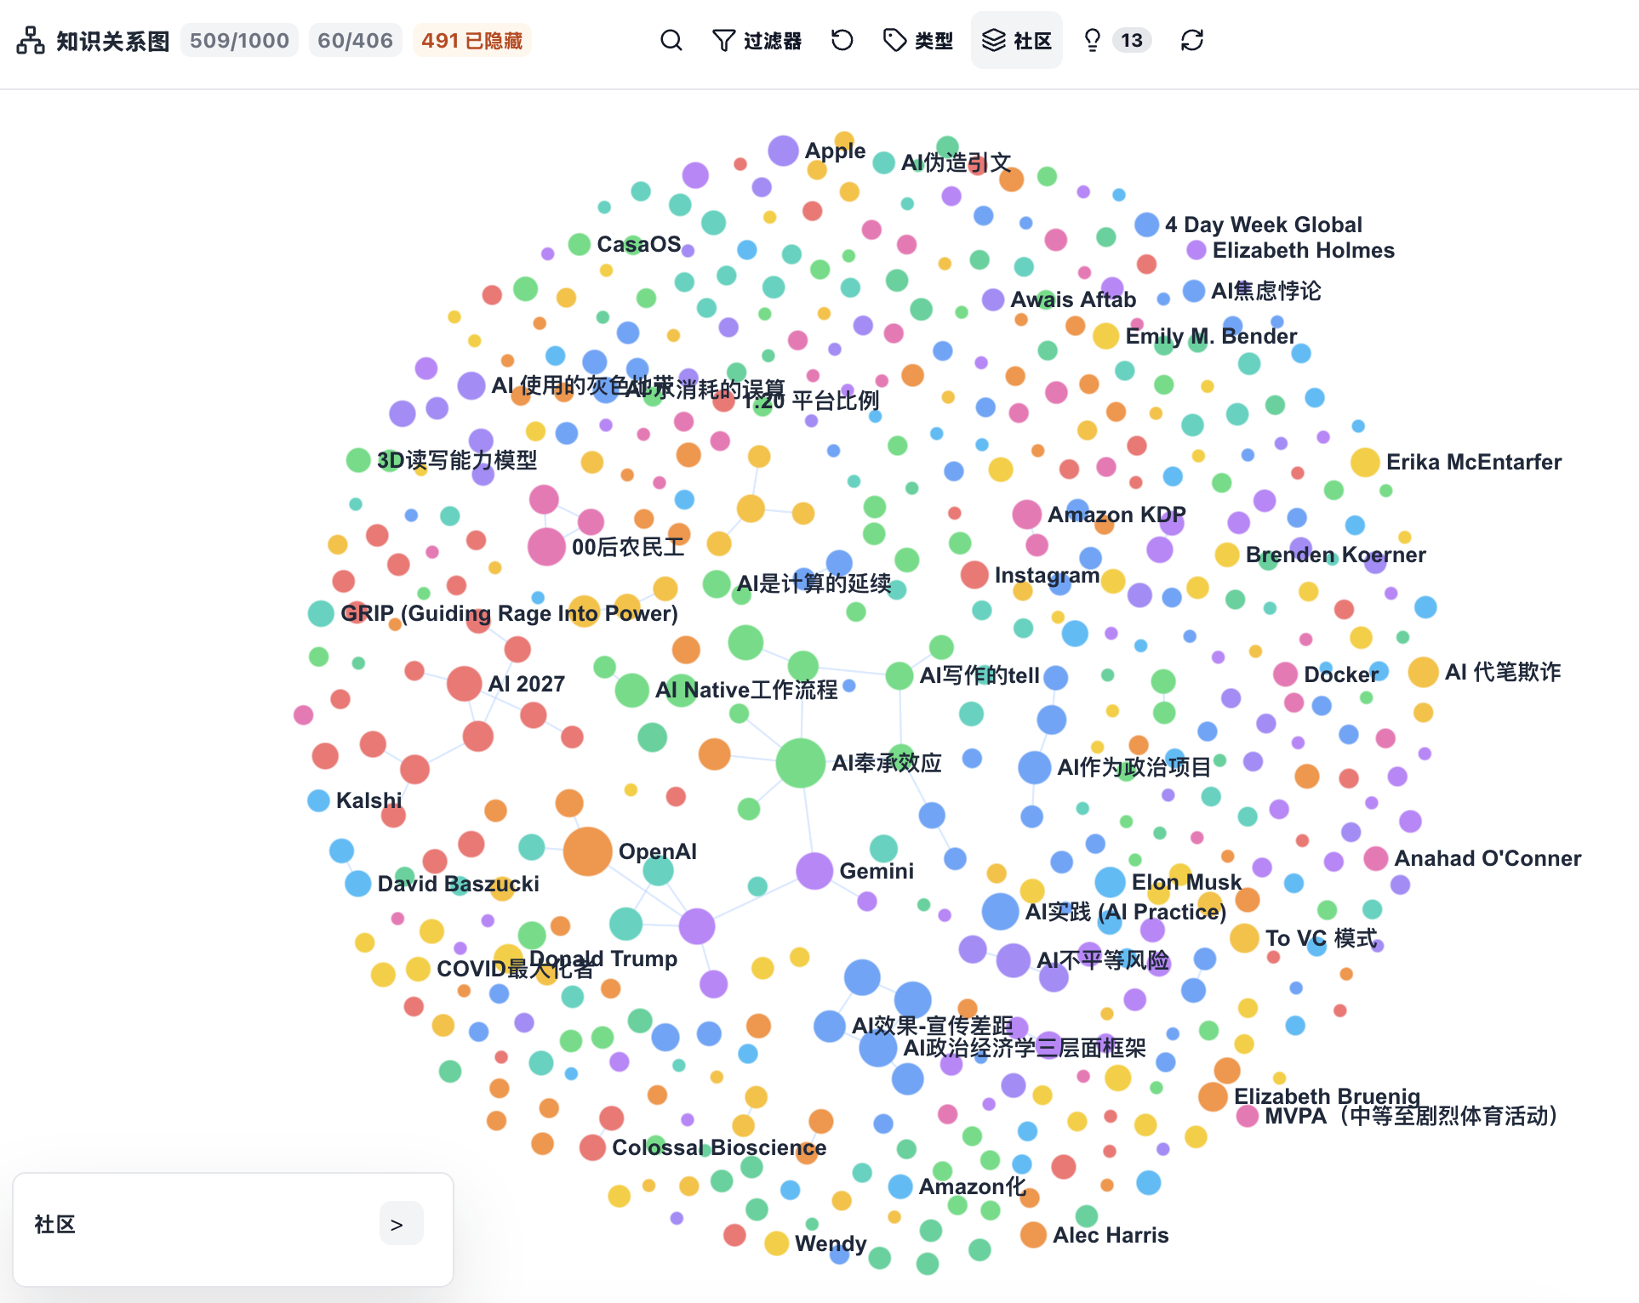Select the AI写作的tell node
Viewport: 1639px width, 1303px height.
click(x=899, y=676)
